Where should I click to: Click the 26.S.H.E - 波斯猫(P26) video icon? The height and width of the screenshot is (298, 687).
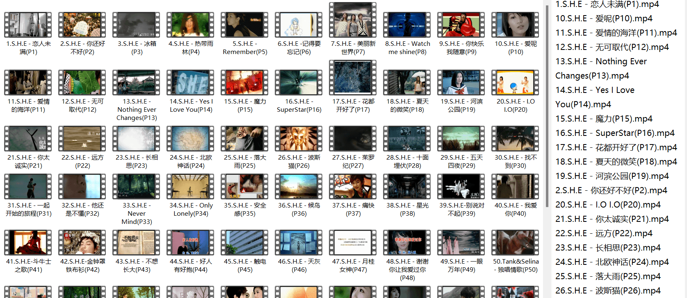pyautogui.click(x=299, y=138)
